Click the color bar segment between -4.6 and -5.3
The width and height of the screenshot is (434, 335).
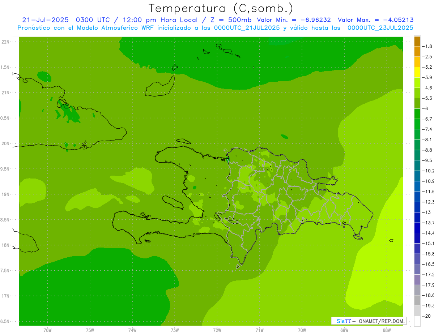pyautogui.click(x=417, y=93)
